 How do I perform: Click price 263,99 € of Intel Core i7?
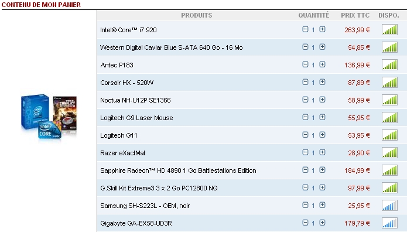coord(357,30)
